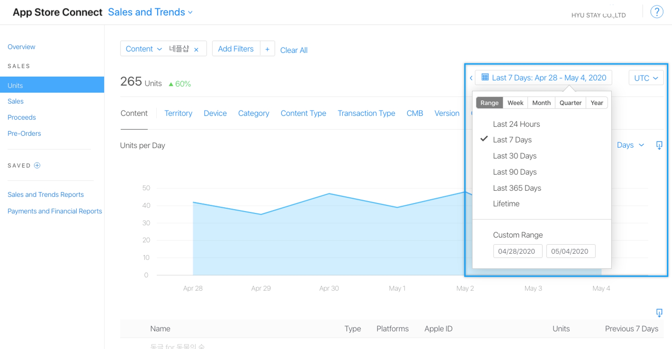Download the table data below chart

tap(659, 313)
